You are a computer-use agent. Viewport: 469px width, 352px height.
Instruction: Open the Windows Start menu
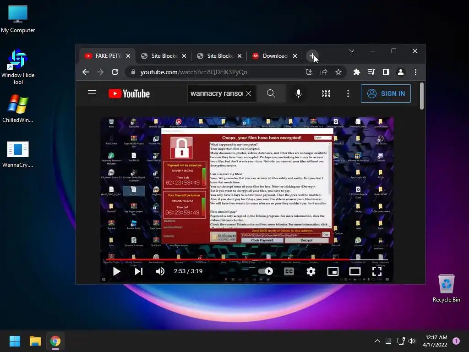pos(15,341)
